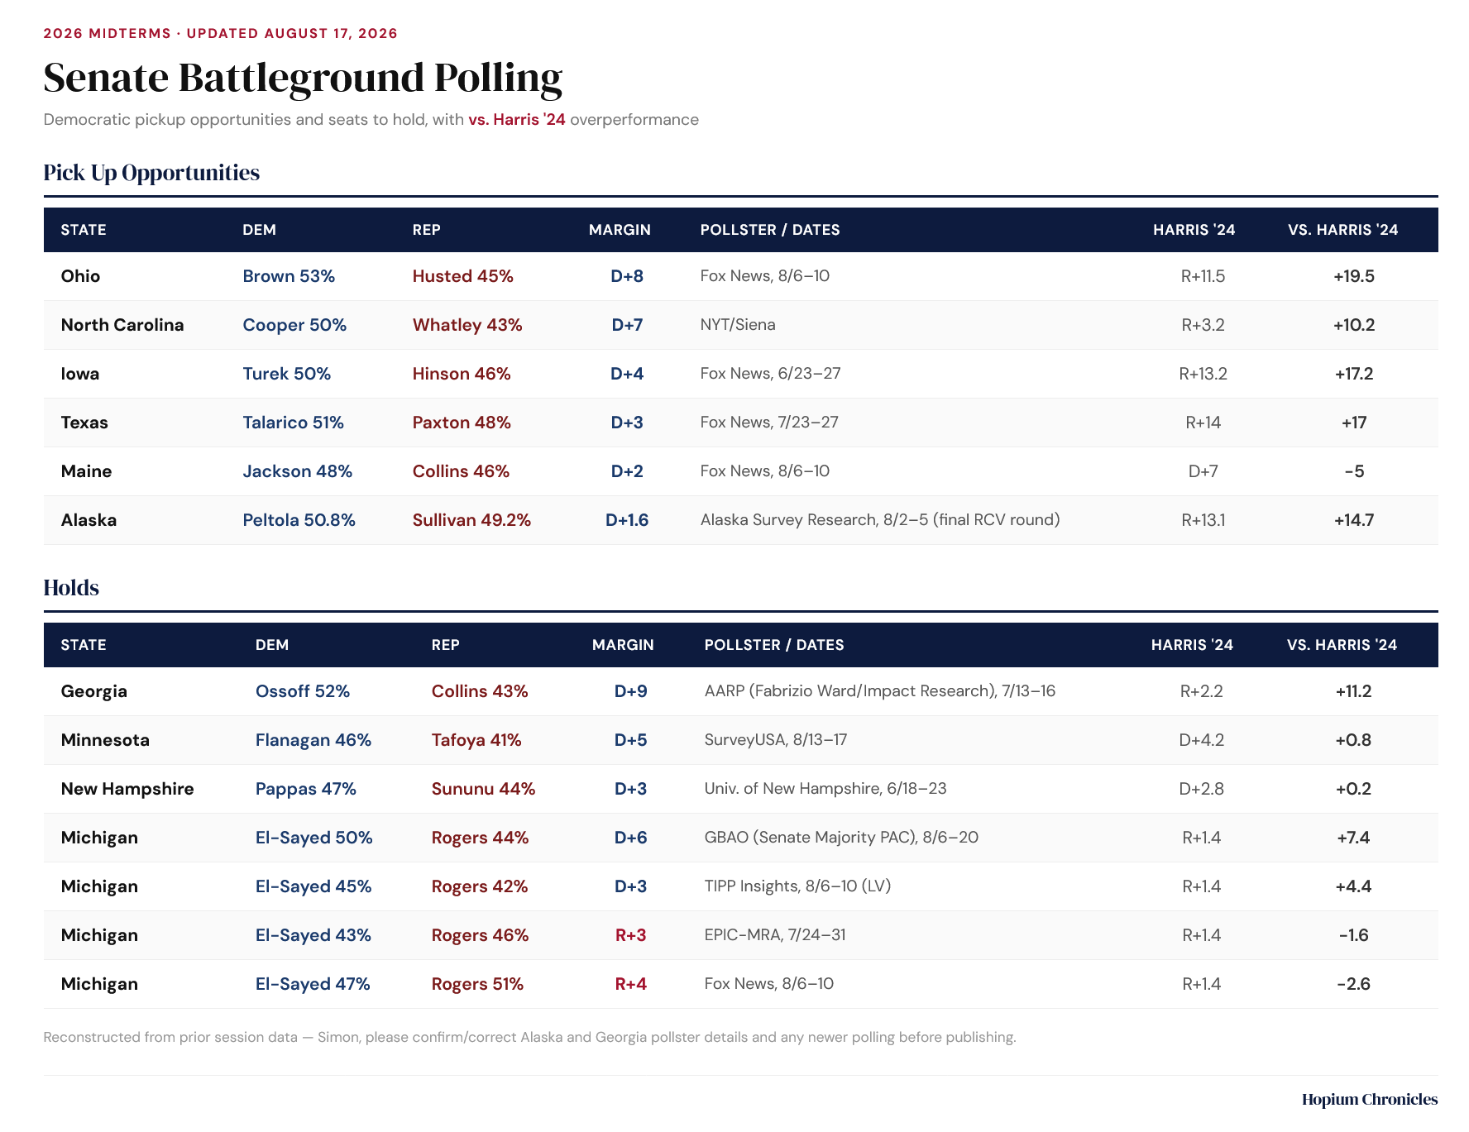The image size is (1469, 1132).
Task: Select the D+4 margin for Iowa
Action: [x=627, y=374]
